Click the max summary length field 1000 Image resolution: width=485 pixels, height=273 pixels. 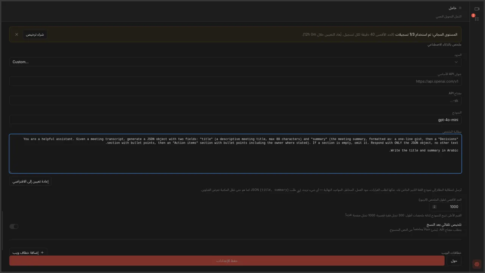click(446, 207)
